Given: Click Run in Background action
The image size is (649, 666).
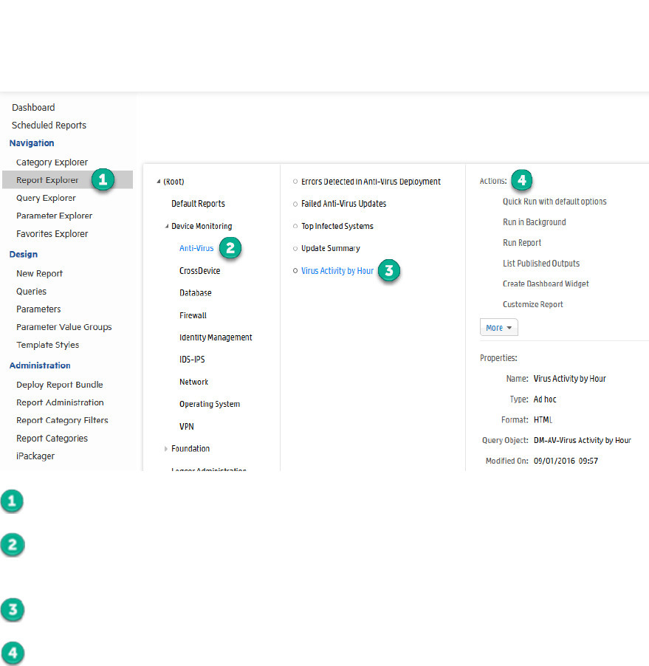Looking at the screenshot, I should pyautogui.click(x=535, y=222).
